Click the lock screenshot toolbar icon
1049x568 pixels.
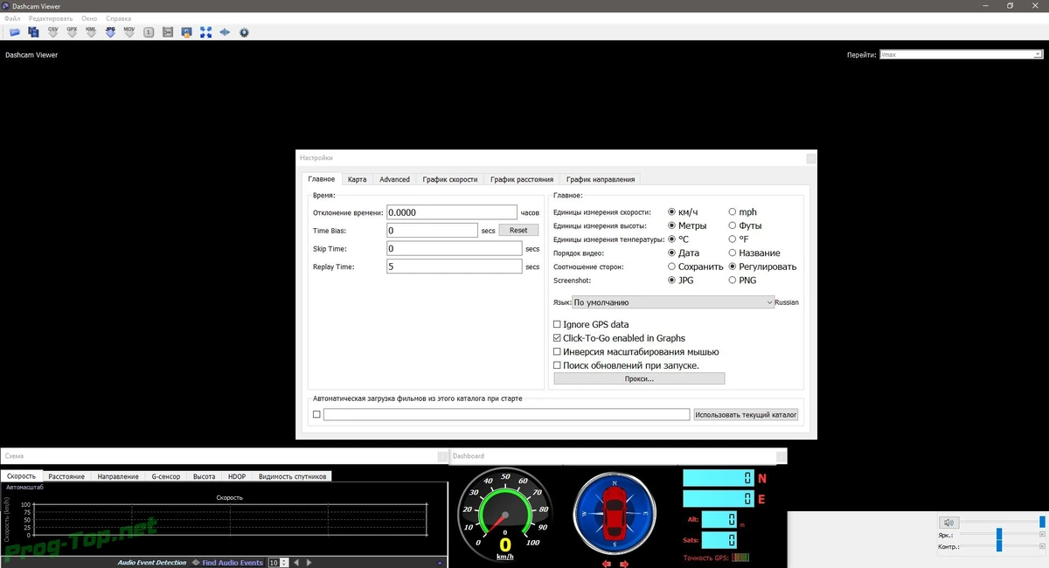pos(187,32)
